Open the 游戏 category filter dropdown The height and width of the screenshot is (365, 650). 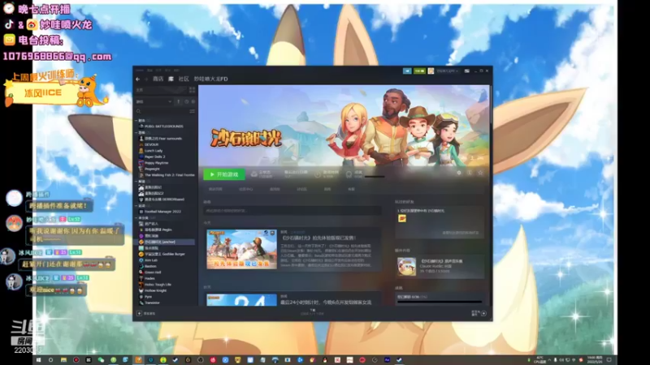tap(154, 101)
